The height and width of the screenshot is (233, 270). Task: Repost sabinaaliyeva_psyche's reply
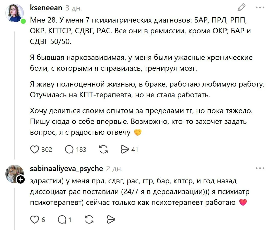click(89, 219)
